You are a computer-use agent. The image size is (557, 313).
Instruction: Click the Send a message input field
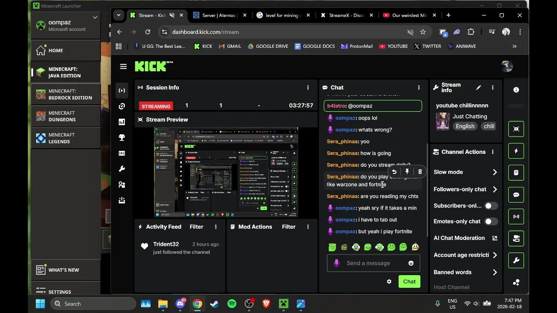373,263
